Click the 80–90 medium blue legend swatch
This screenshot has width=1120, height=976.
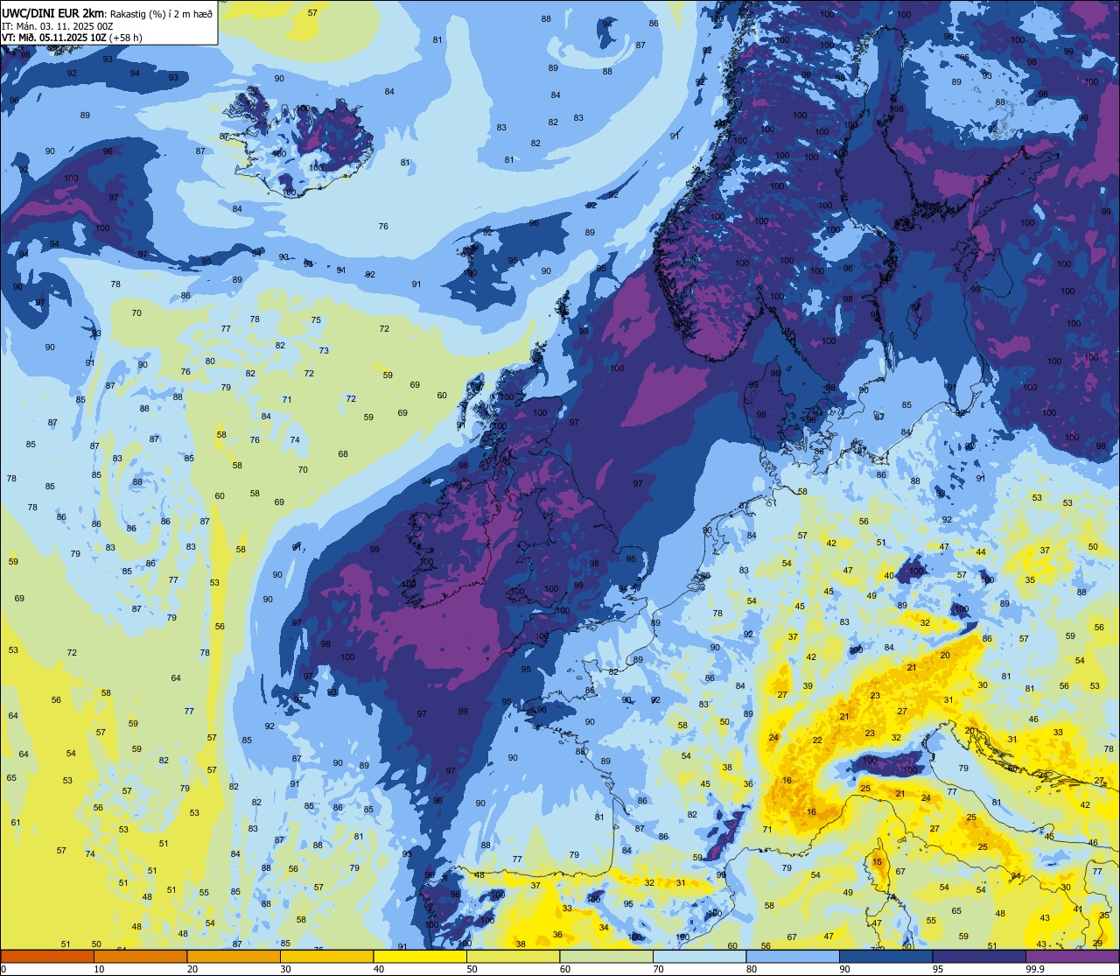(793, 957)
